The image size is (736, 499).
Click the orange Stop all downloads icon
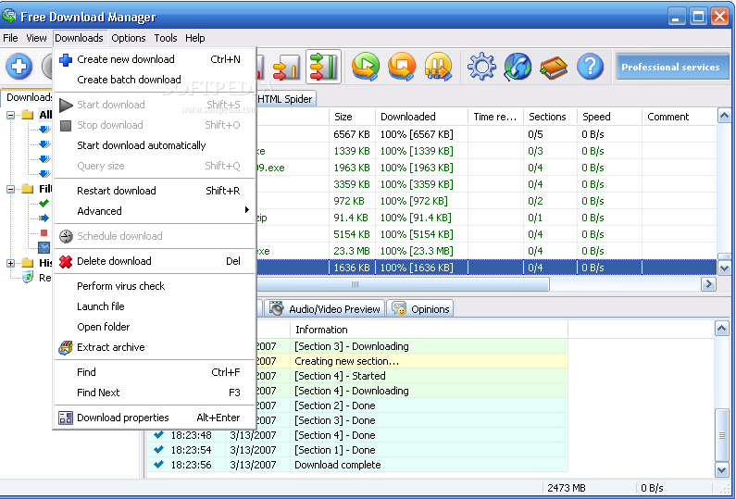pyautogui.click(x=402, y=66)
